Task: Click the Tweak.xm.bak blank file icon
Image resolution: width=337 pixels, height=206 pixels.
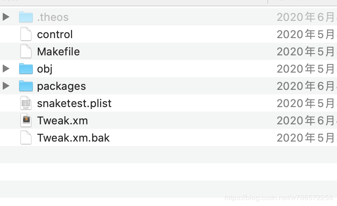Action: (26, 137)
